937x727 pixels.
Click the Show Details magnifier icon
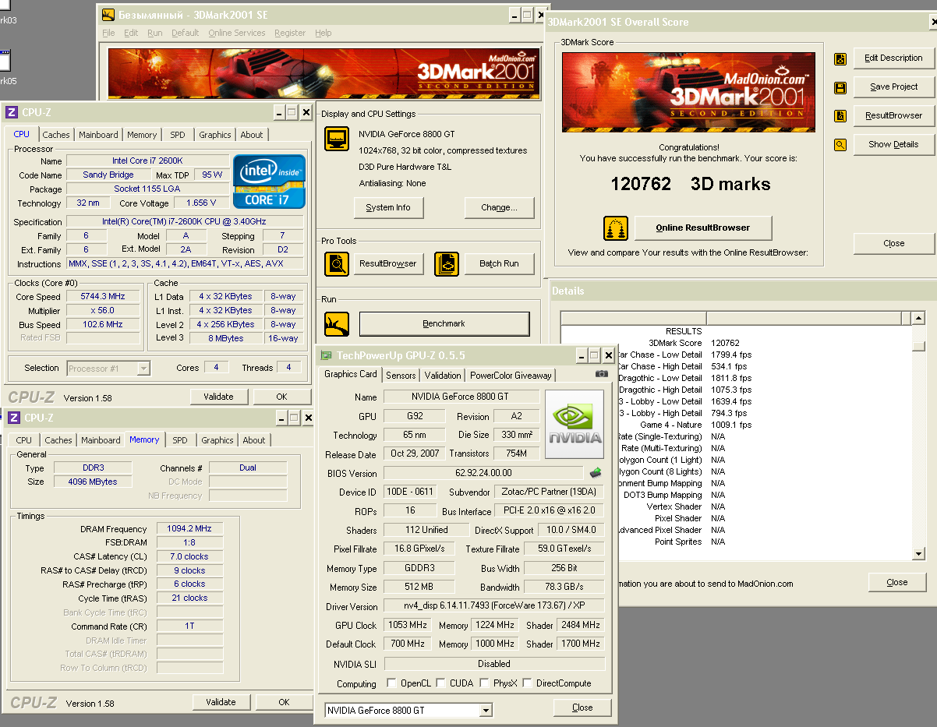tap(840, 145)
